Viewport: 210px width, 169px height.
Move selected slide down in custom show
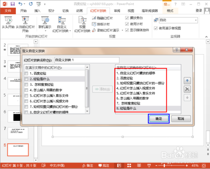pyautogui.click(x=187, y=98)
